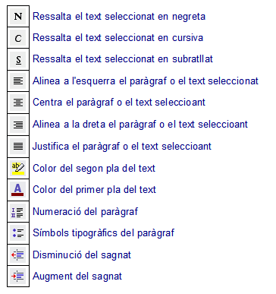
Task: Click the bold N (negreta) icon
Action: [x=18, y=17]
